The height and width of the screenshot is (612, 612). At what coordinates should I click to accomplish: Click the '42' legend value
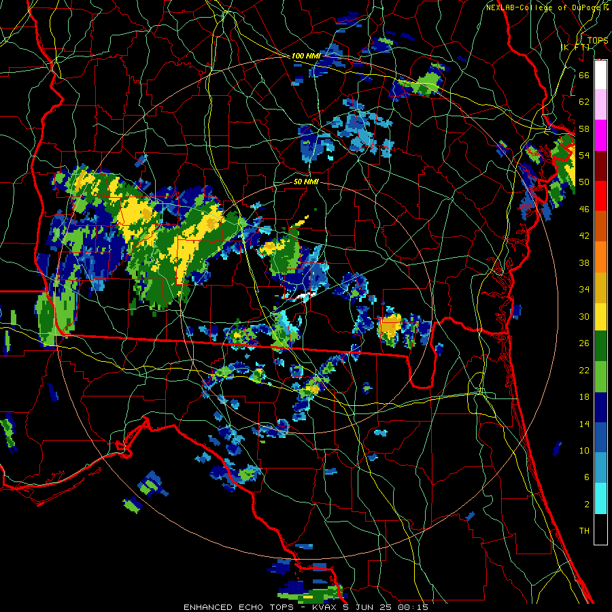coord(584,236)
